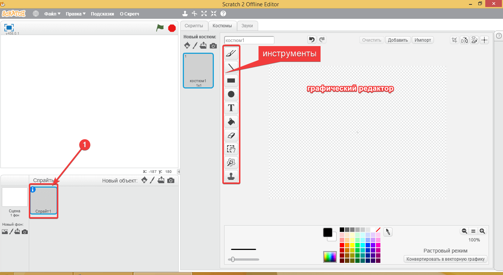
Task: Click the Undo arrow button
Action: click(312, 39)
